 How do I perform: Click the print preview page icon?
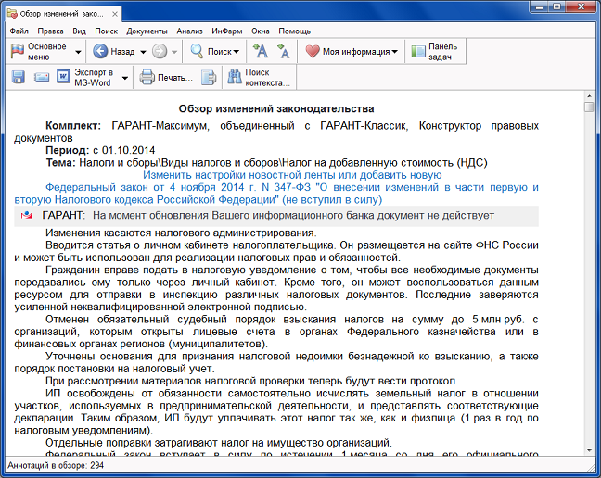coord(209,78)
